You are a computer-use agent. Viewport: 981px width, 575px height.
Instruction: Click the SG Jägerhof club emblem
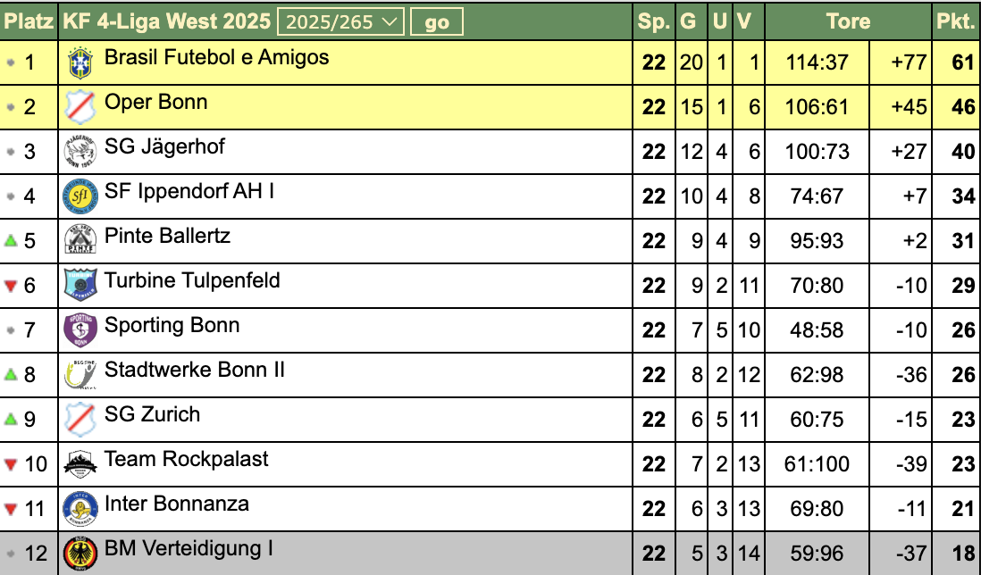(80, 152)
